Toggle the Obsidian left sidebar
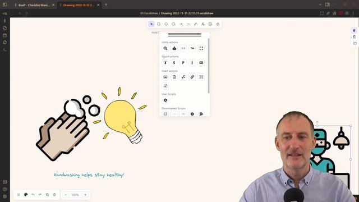359x202 pixels. [5, 4]
